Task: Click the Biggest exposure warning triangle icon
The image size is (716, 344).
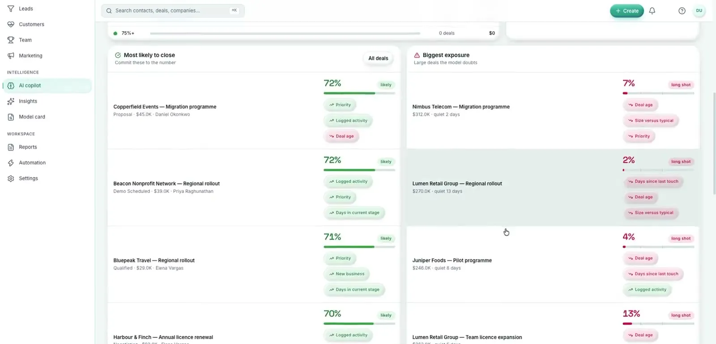Action: tap(417, 55)
